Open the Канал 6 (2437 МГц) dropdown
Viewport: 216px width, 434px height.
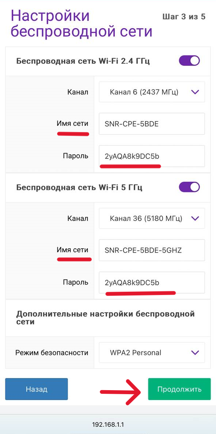[x=152, y=92]
